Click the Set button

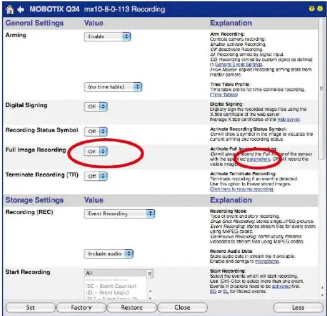point(31,307)
